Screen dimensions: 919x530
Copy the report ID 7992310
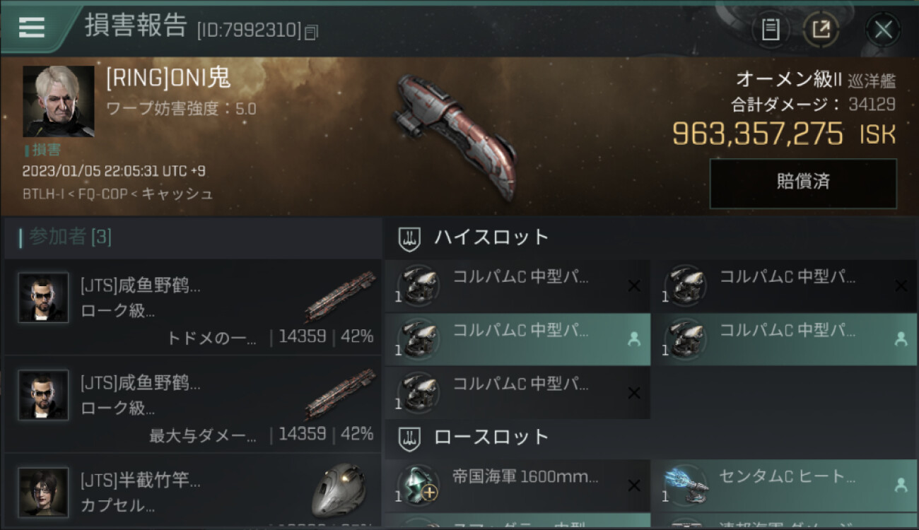[x=311, y=32]
